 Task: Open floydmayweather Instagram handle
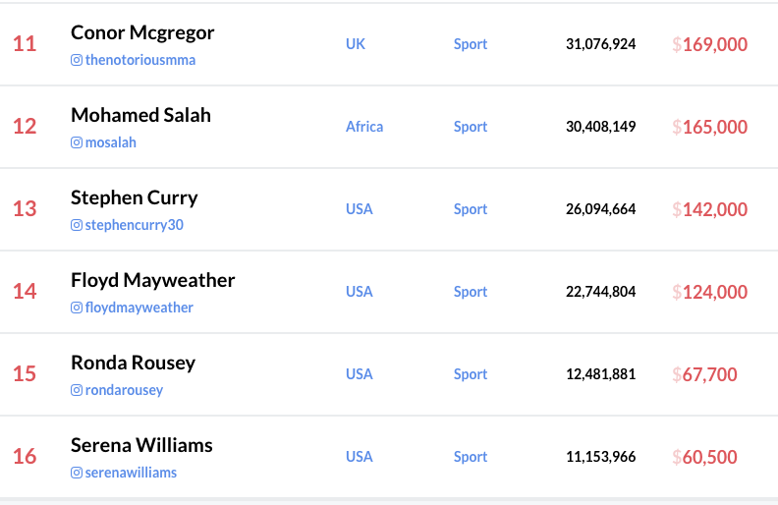click(139, 308)
